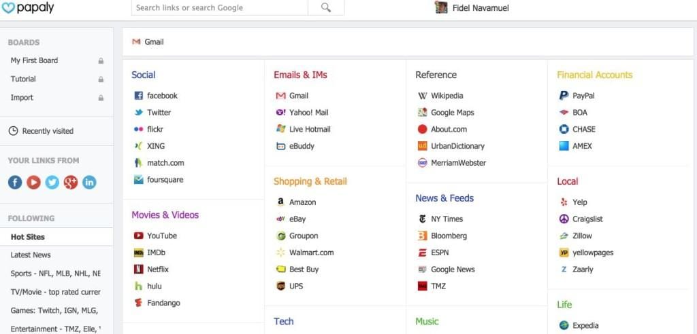Open the Tutorial board
Image resolution: width=697 pixels, height=334 pixels.
(23, 79)
